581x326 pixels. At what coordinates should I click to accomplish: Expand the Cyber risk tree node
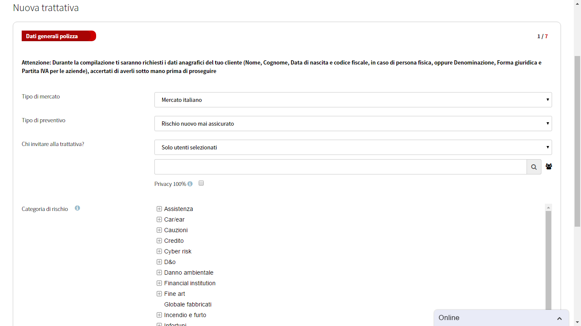[159, 251]
